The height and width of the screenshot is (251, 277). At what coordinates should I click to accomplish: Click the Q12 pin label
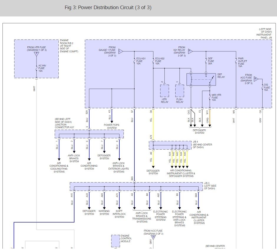pyautogui.click(x=189, y=112)
